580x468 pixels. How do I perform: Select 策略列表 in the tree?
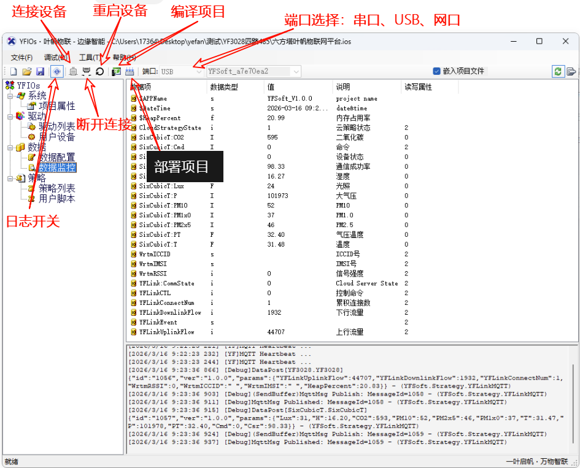coord(56,186)
